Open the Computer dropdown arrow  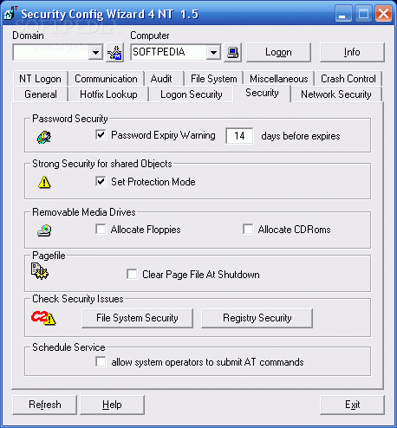(x=213, y=53)
